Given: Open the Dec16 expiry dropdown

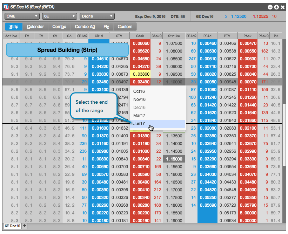Looking at the screenshot, I should 97,16.
